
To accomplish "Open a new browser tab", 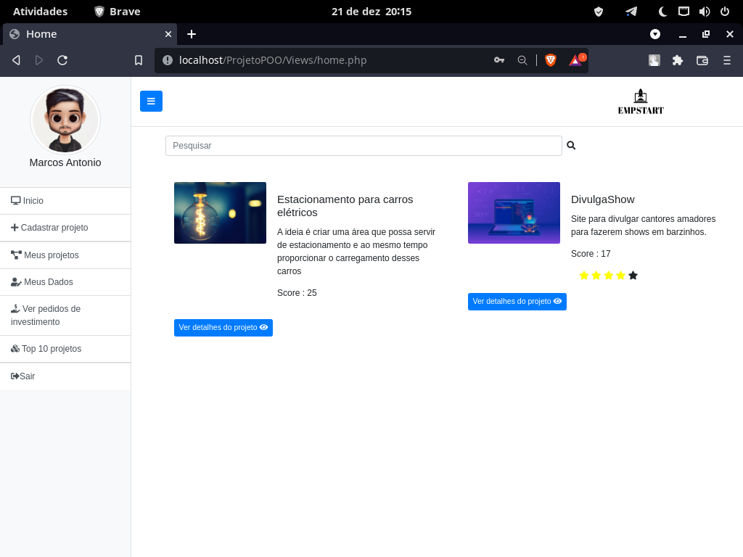I will (x=192, y=34).
